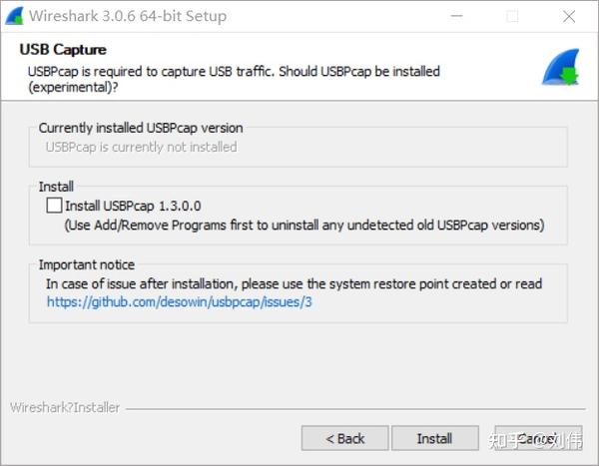
Task: Click the greyed-out maximize window button
Action: pyautogui.click(x=512, y=16)
